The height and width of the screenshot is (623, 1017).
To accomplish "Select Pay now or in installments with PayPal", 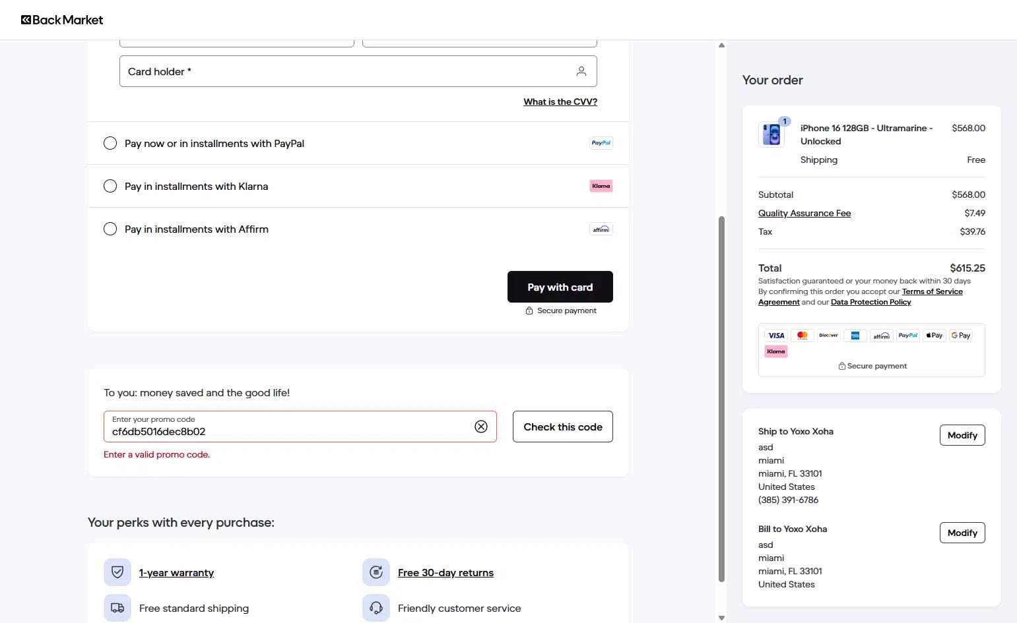I will coord(110,143).
